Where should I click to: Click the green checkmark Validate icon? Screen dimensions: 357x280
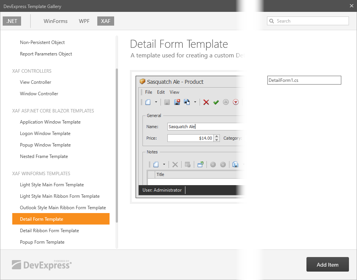click(x=216, y=102)
